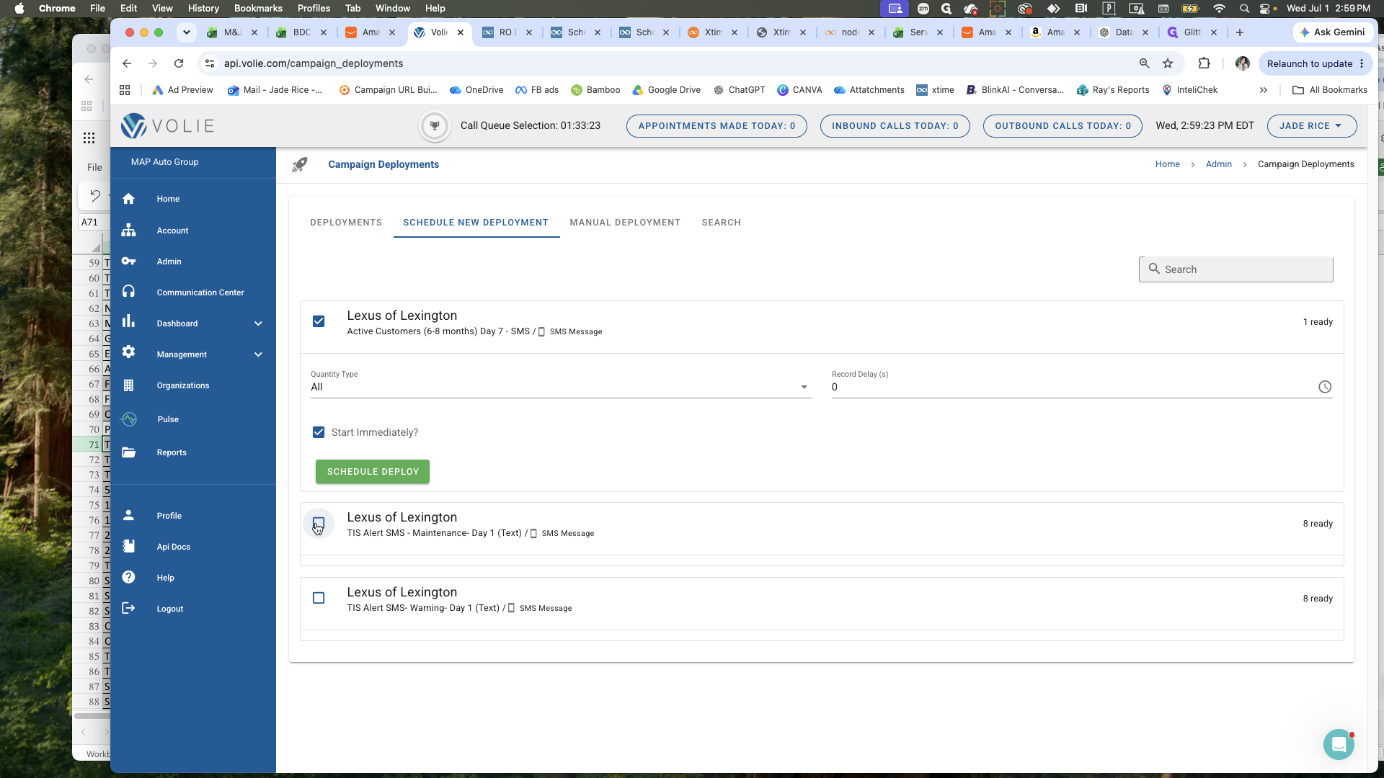Click the call queue trophy icon

coord(435,126)
